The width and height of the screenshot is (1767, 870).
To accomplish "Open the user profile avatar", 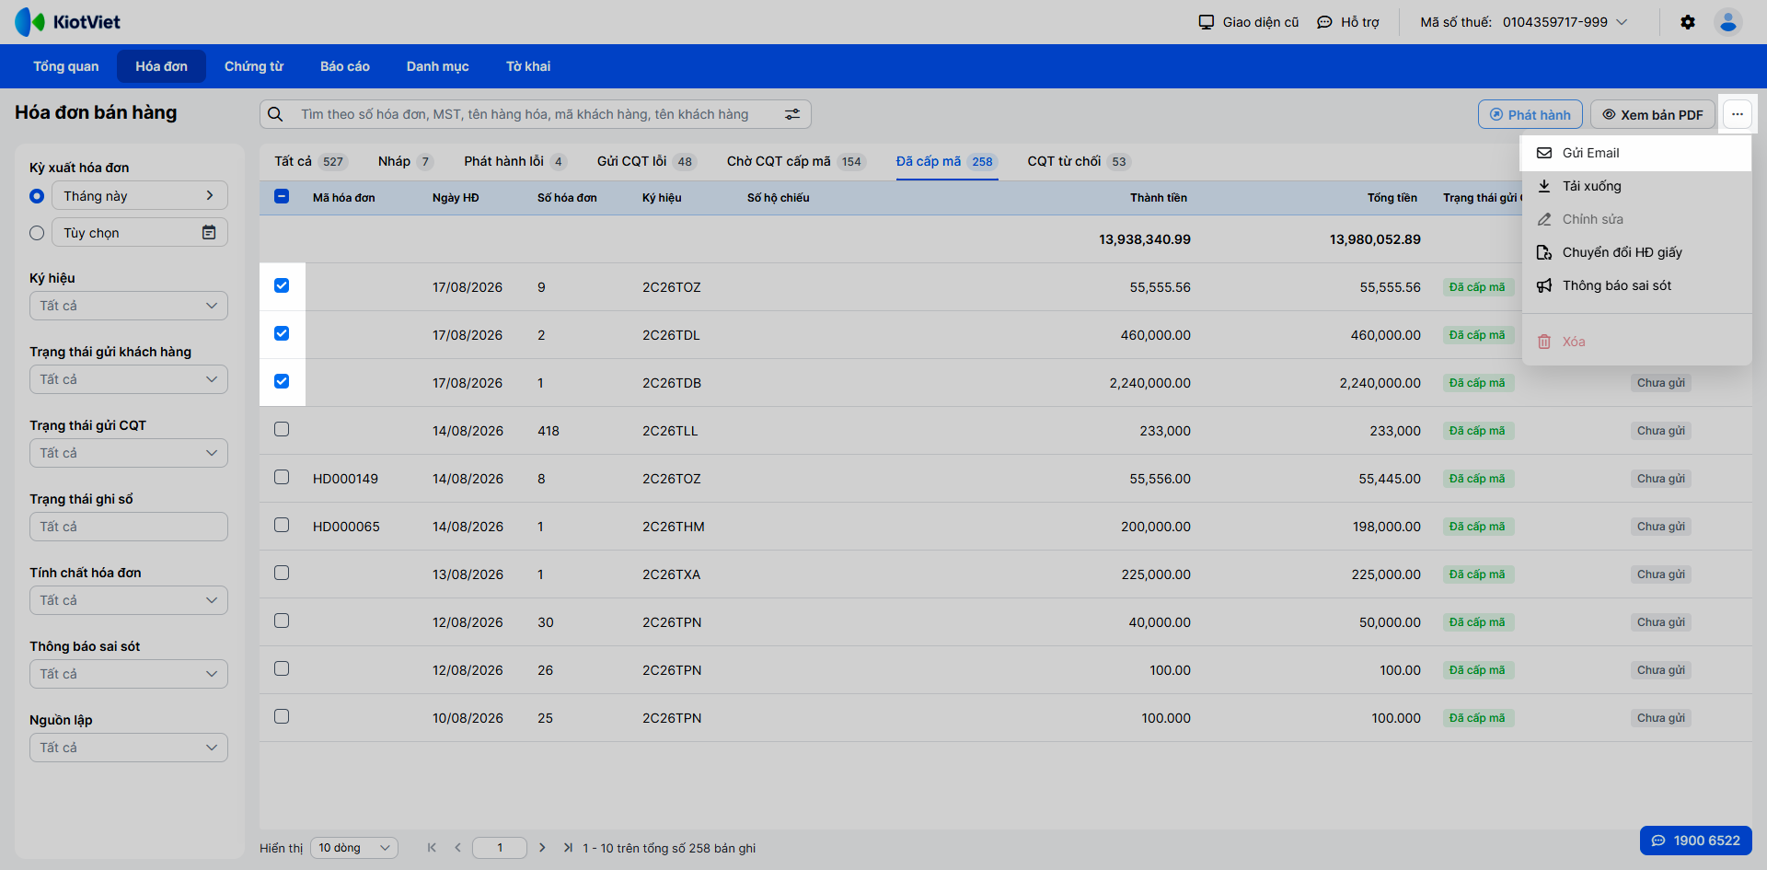I will point(1728,22).
